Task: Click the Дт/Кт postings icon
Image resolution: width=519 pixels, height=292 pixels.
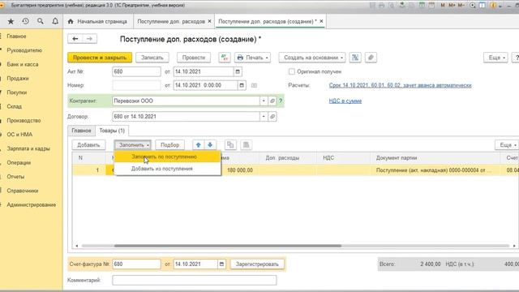Action: [225, 58]
